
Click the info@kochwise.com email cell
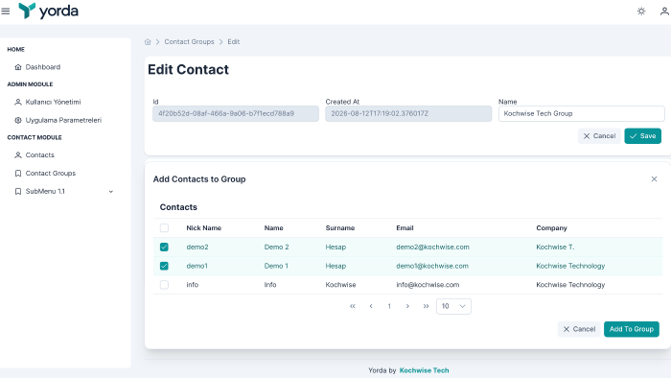(428, 285)
